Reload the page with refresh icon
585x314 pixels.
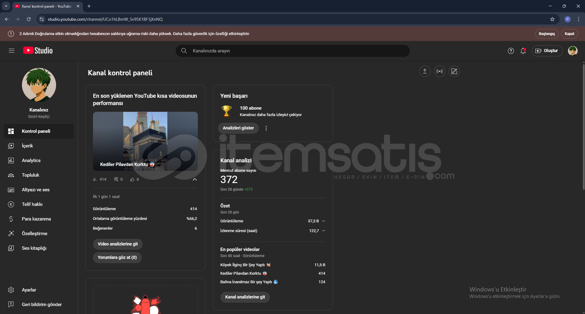29,19
